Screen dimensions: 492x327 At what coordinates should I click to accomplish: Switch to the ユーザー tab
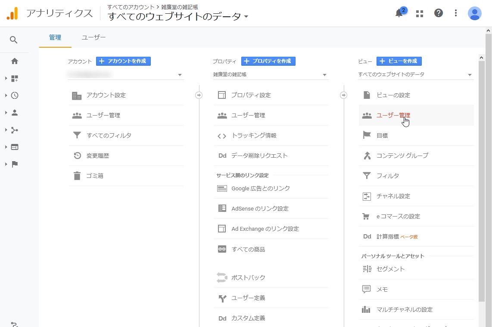point(93,37)
